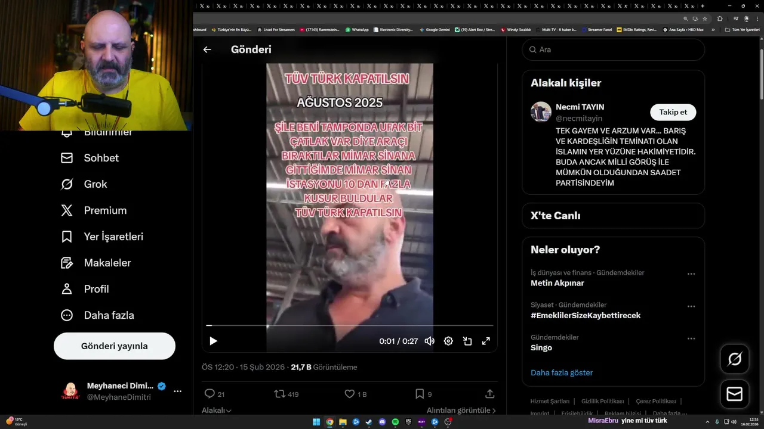The image size is (764, 429).
Task: Open File Explorer from the taskbar
Action: 343,422
